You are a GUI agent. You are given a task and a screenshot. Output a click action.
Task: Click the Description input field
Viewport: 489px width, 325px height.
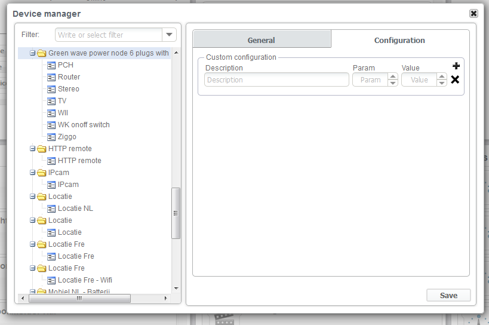click(x=276, y=80)
